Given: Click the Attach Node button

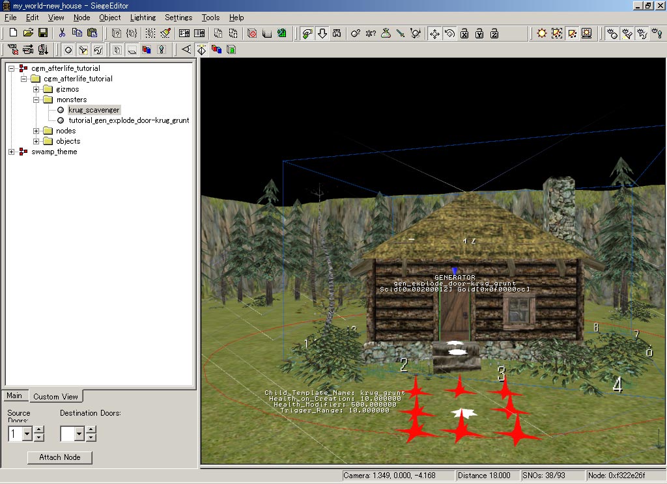Looking at the screenshot, I should 60,457.
